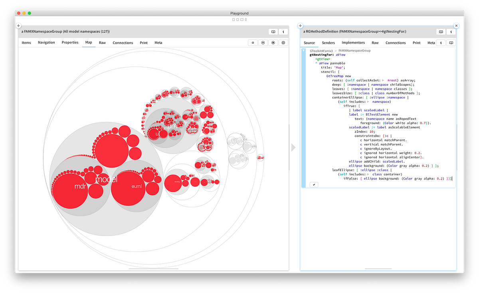The width and height of the screenshot is (479, 293).
Task: Click the actual-size icon above the treemap
Action: pyautogui.click(x=253, y=42)
